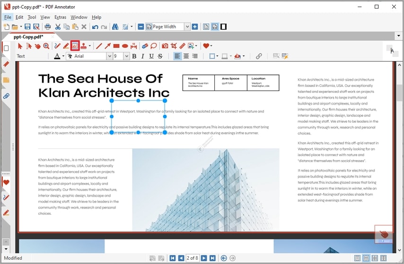This screenshot has height=264, width=404.
Task: Select the Ellipse shape tool
Action: (x=125, y=46)
